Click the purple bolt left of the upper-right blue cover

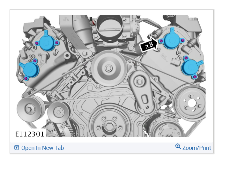click(161, 41)
